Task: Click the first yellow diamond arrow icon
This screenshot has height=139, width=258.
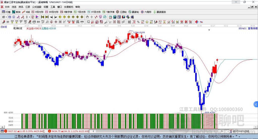Action: point(60,17)
